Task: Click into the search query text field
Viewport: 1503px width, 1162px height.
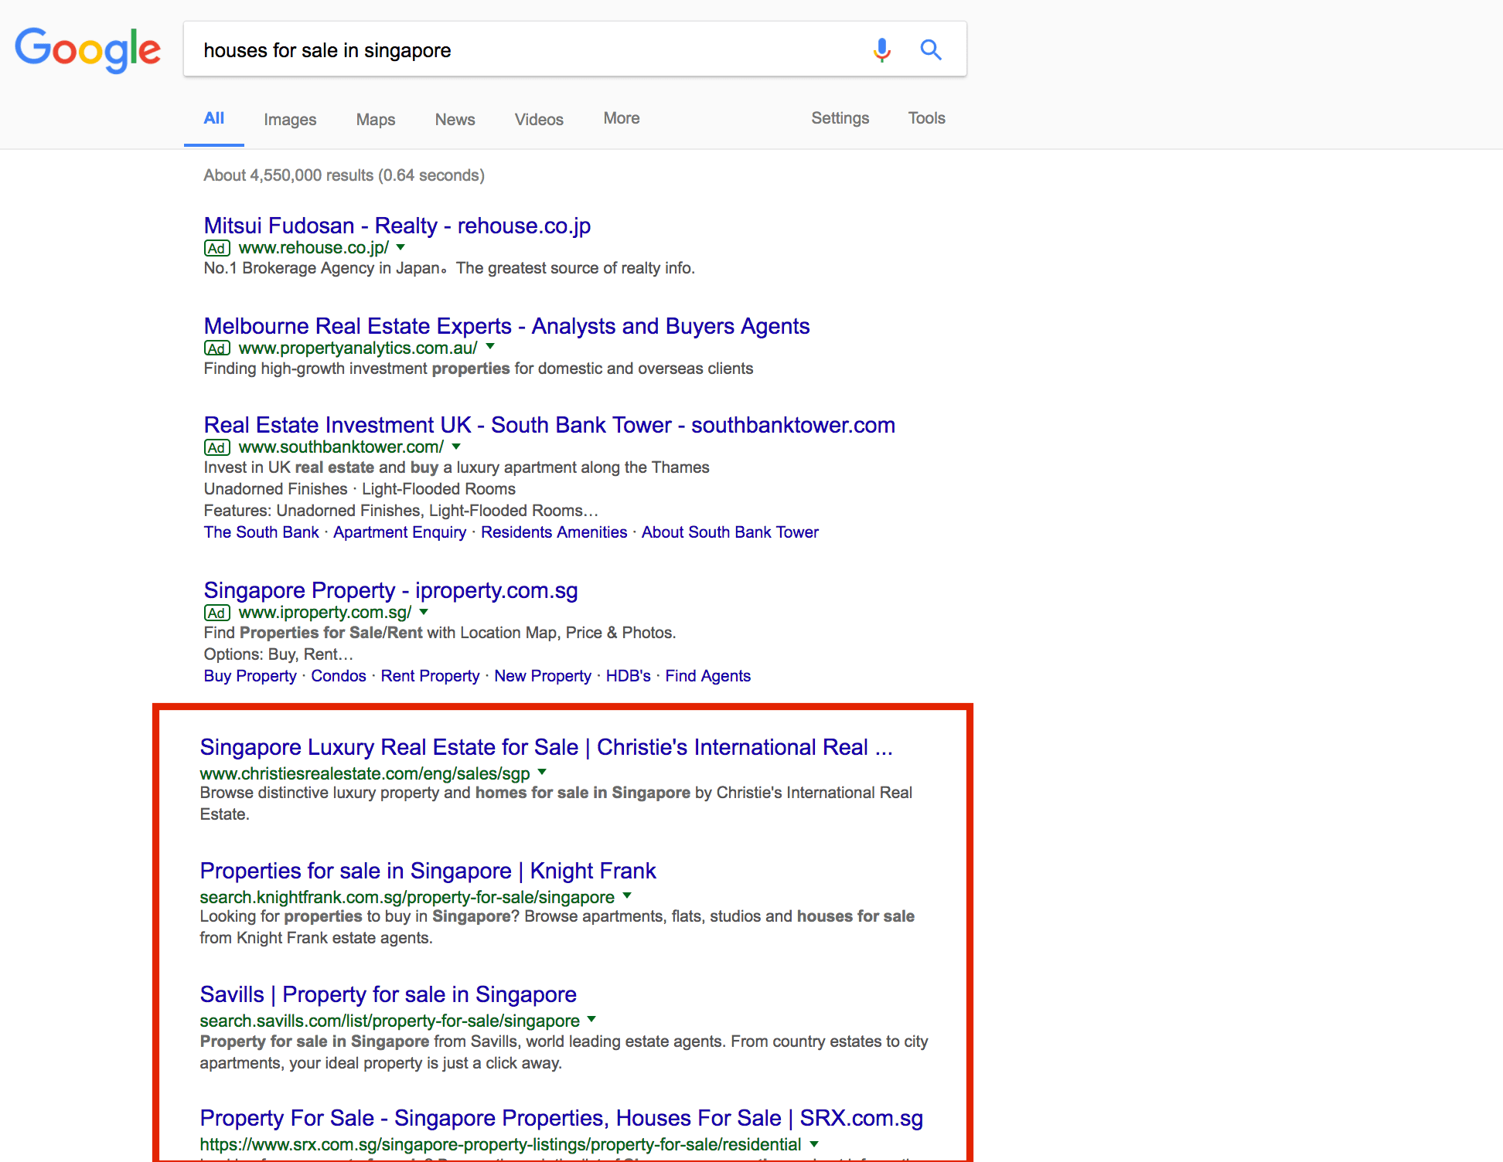Action: (526, 50)
